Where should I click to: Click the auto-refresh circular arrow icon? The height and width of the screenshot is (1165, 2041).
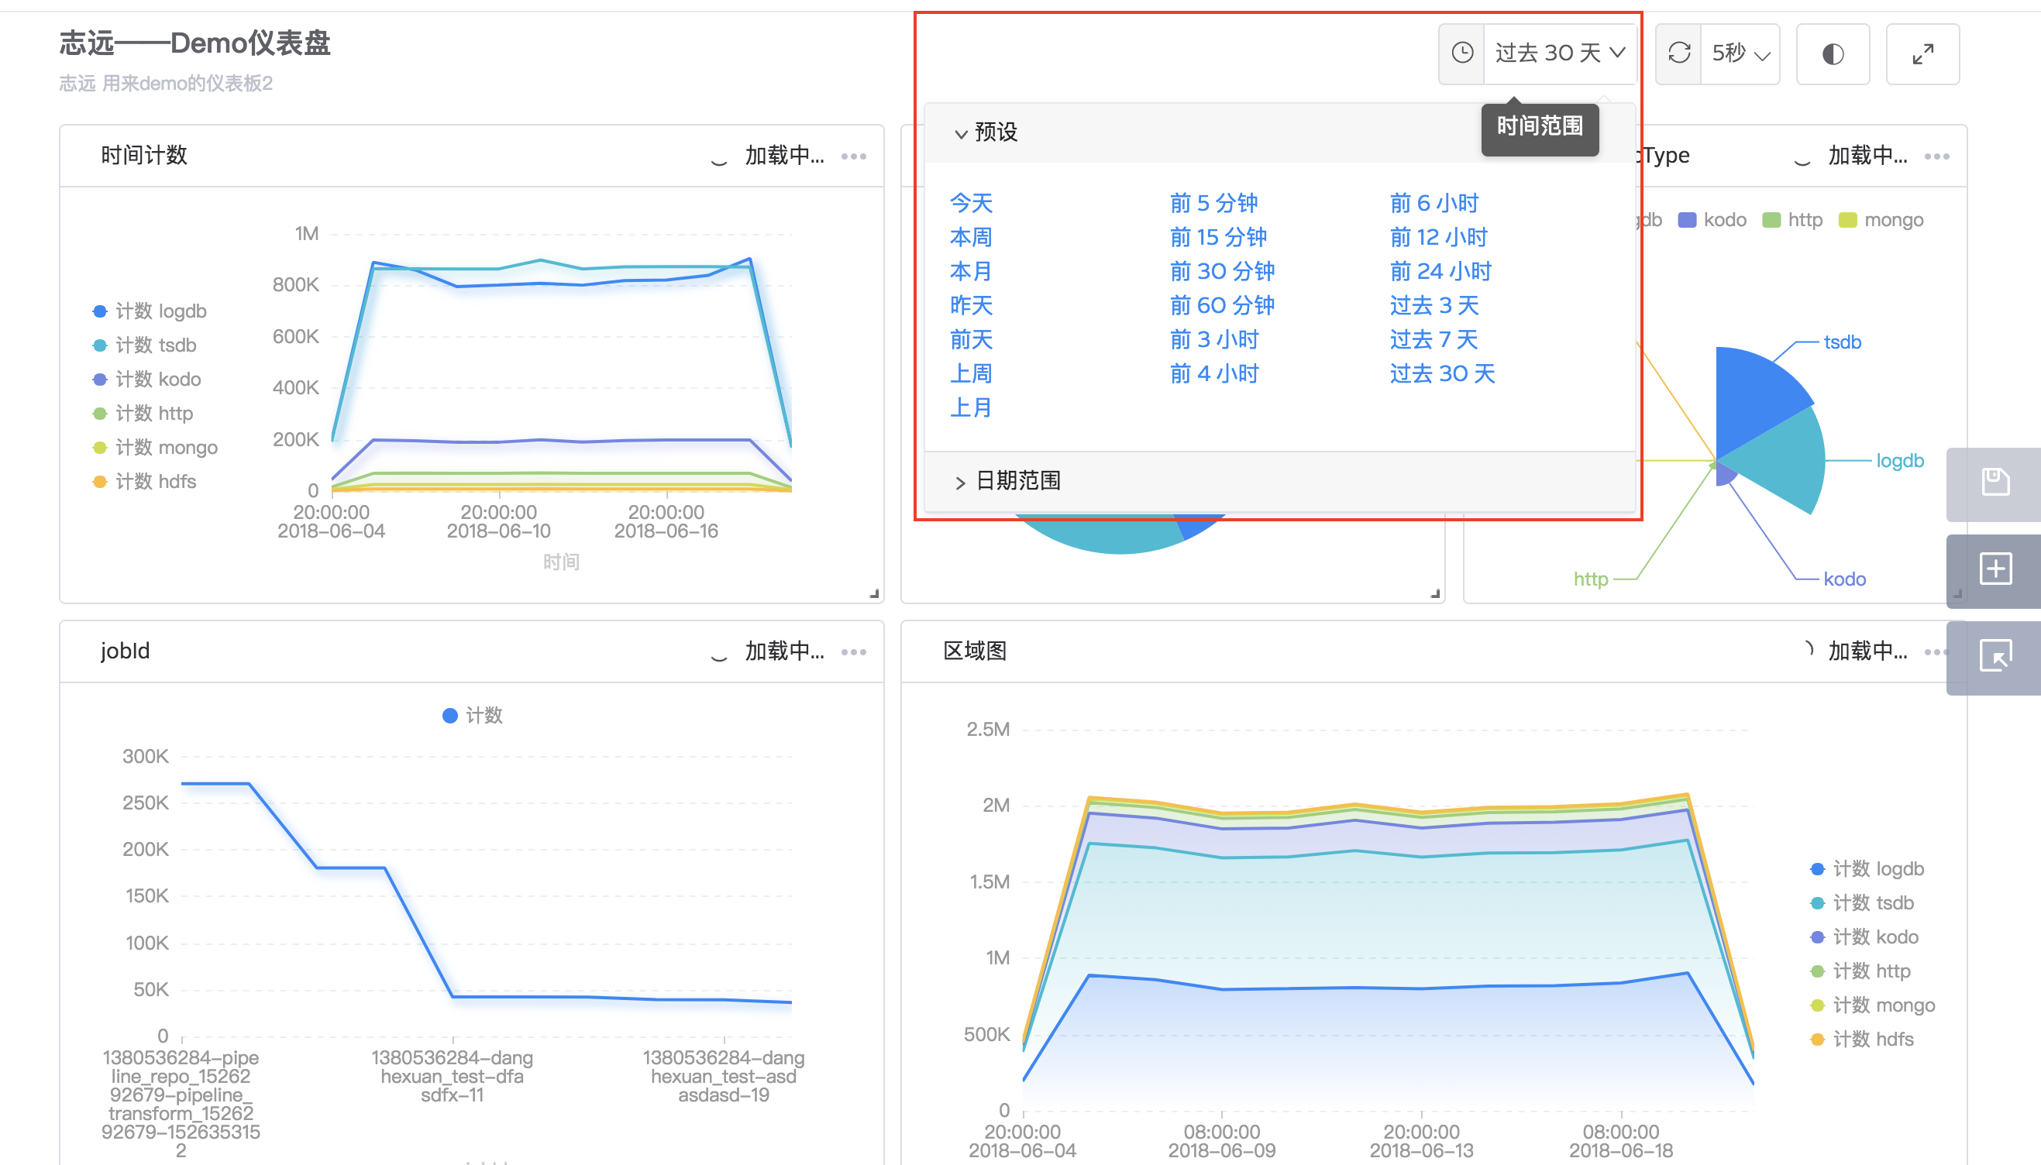[x=1678, y=53]
